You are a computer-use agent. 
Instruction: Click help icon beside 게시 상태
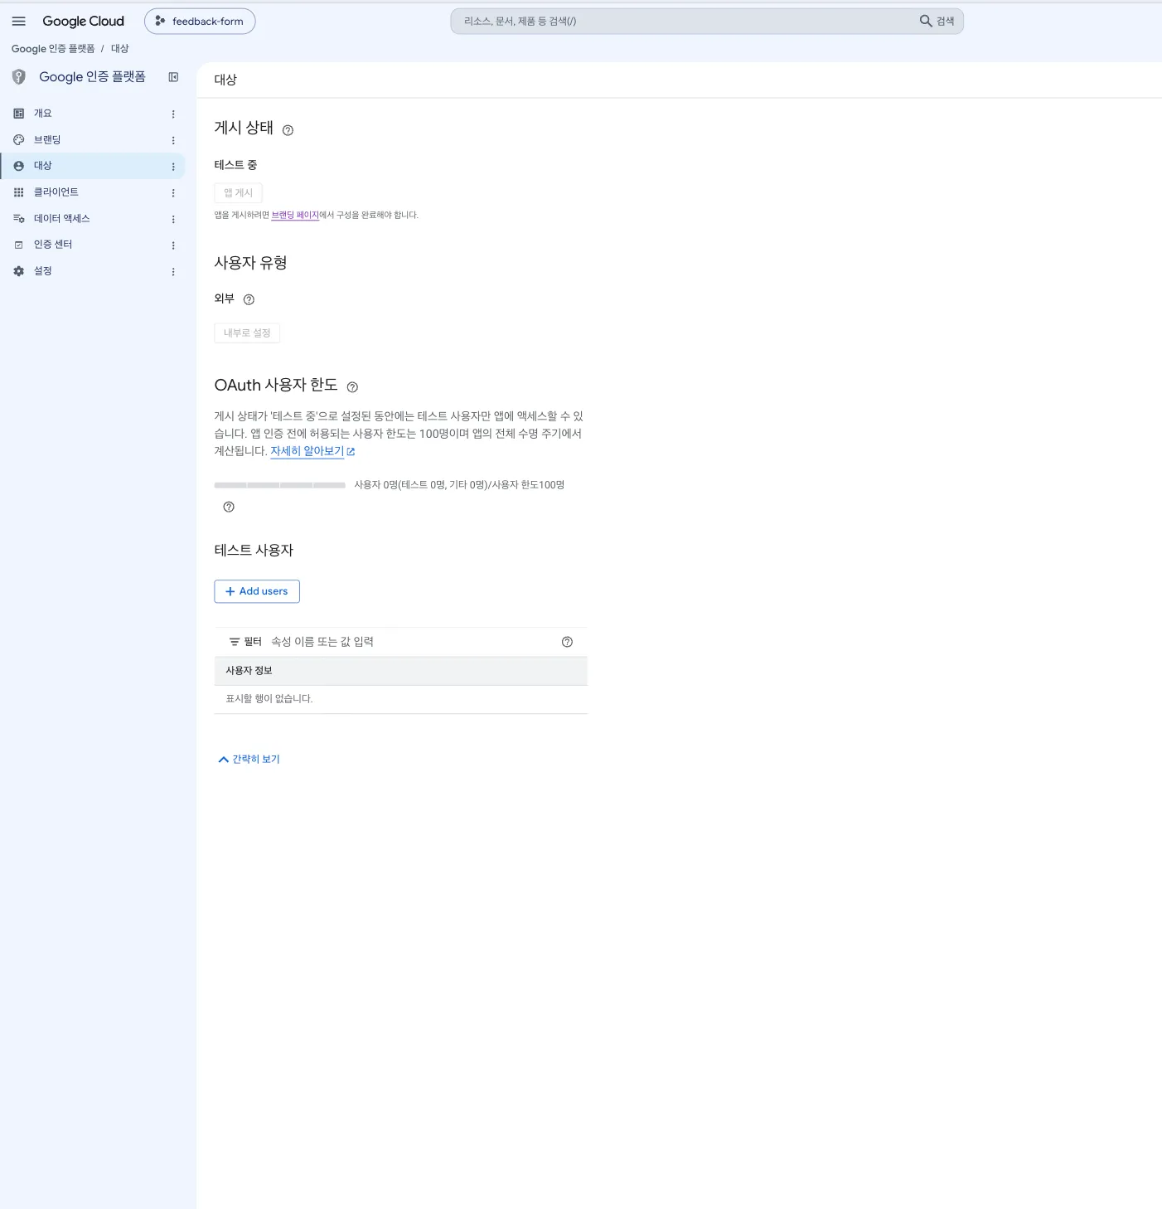[288, 130]
